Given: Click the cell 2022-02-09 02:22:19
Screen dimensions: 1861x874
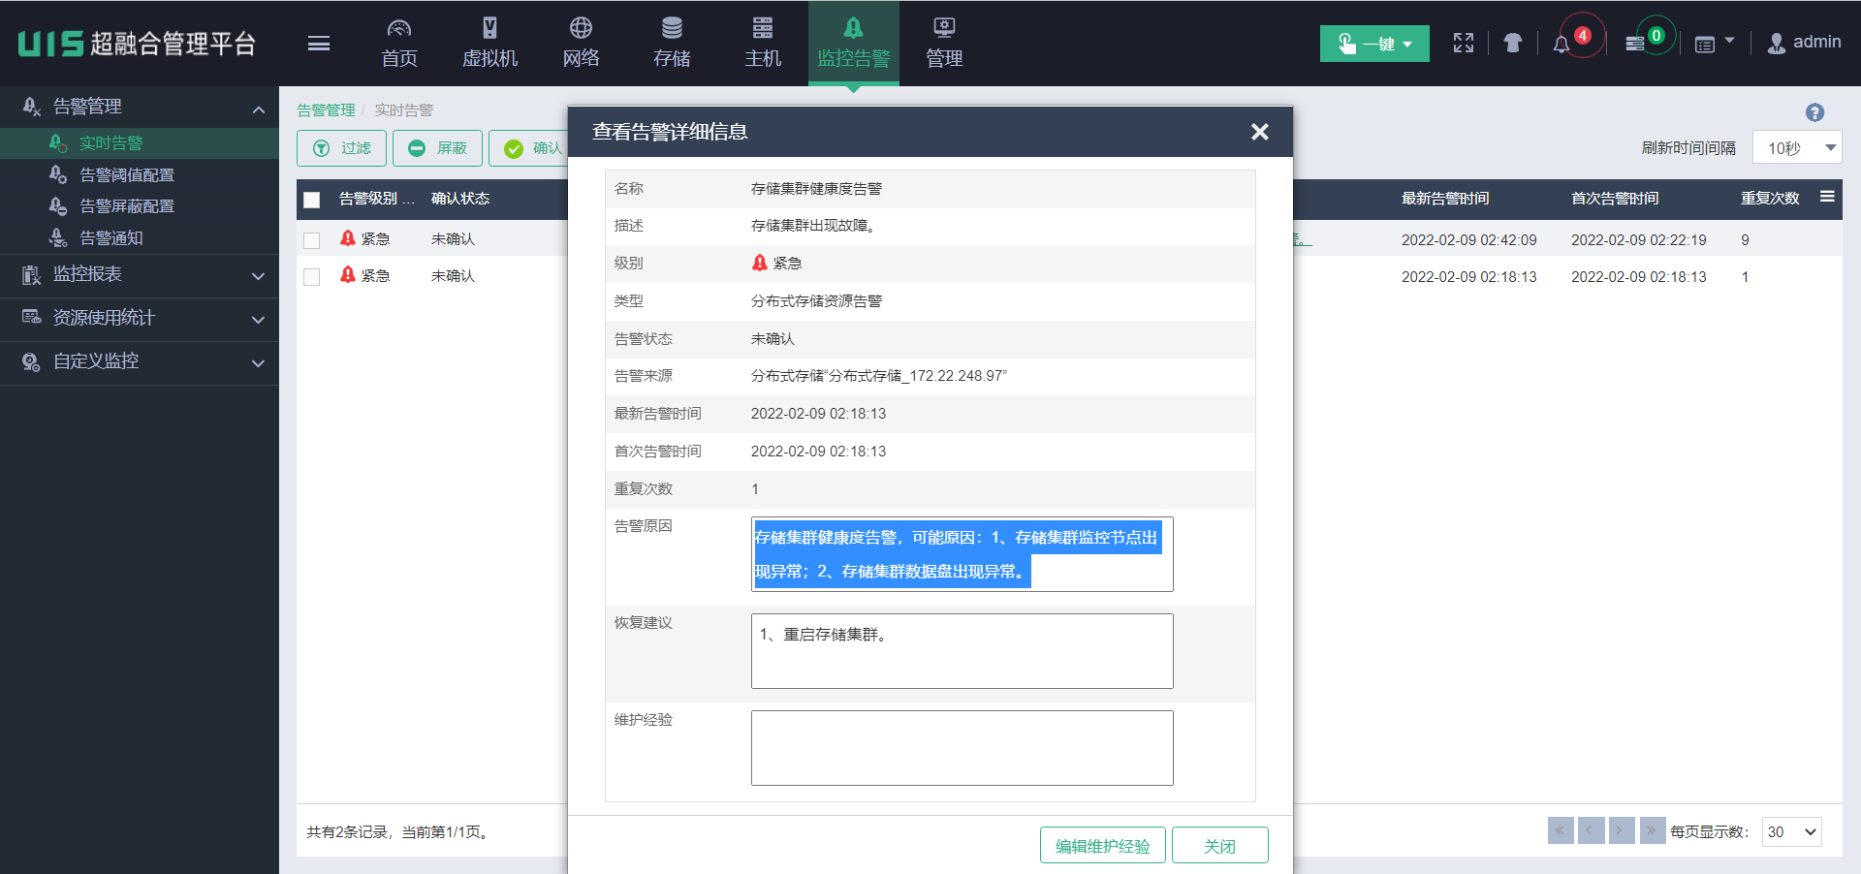Looking at the screenshot, I should (x=1639, y=240).
